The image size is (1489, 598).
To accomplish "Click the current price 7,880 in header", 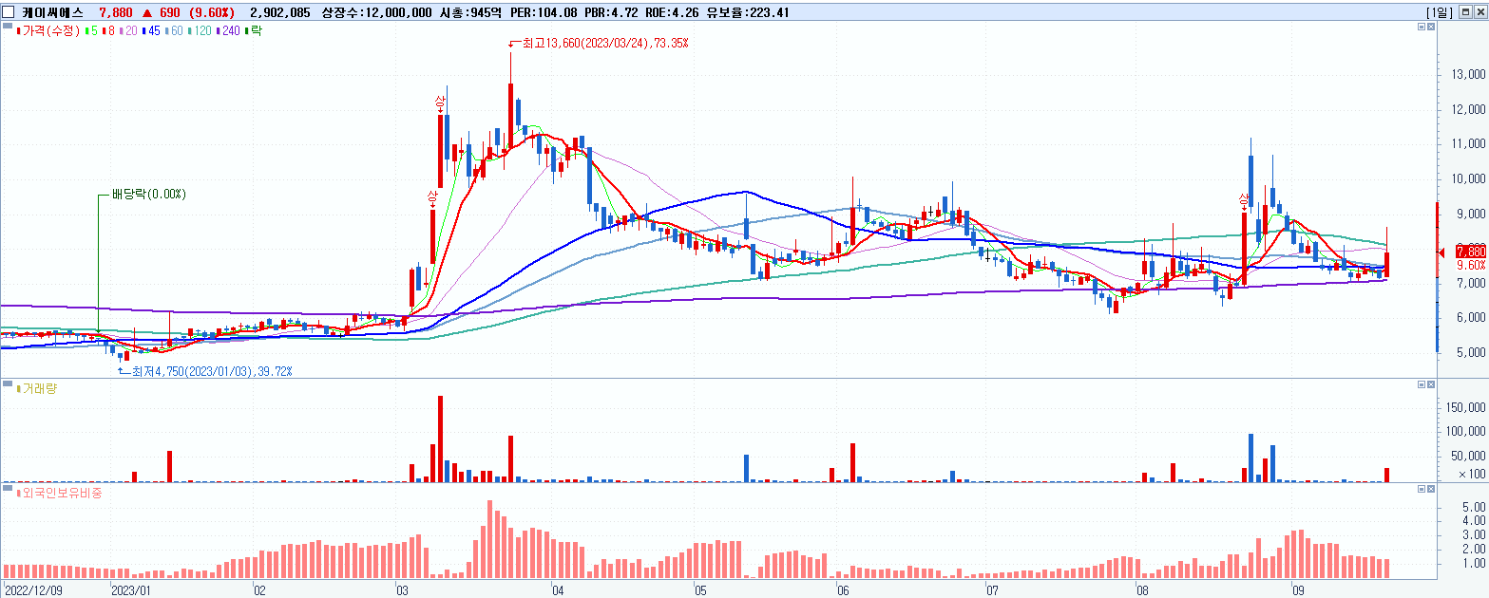I will 115,12.
